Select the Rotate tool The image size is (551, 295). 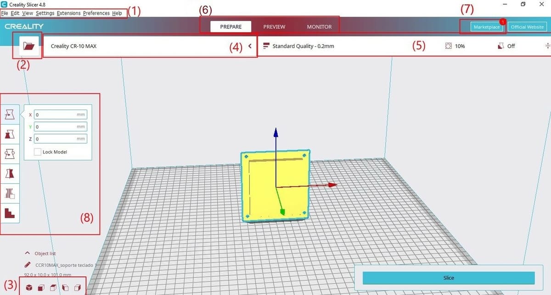click(x=10, y=154)
